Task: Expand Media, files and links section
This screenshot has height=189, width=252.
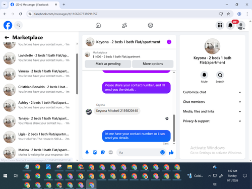Action: point(212,111)
